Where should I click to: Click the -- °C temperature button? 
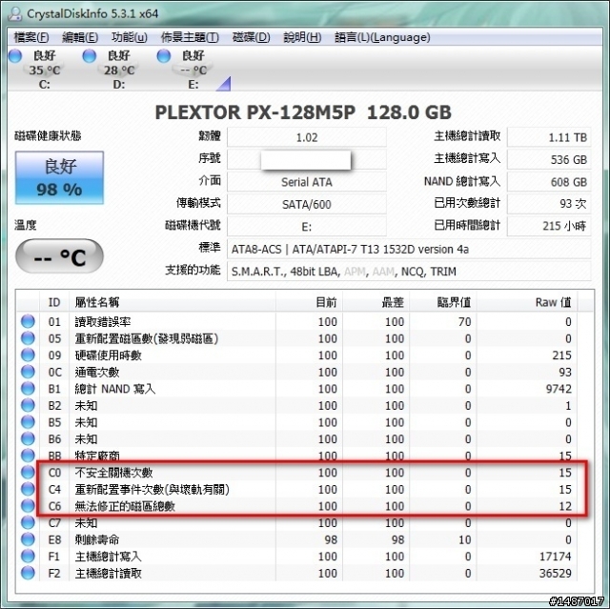[x=59, y=256]
